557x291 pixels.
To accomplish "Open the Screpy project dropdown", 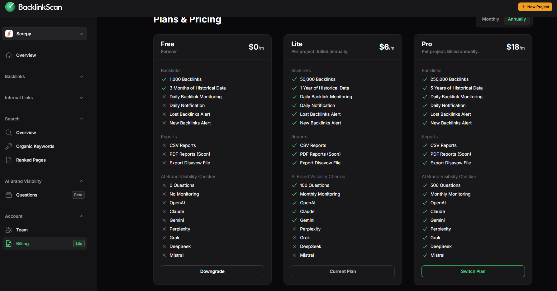I will click(45, 34).
